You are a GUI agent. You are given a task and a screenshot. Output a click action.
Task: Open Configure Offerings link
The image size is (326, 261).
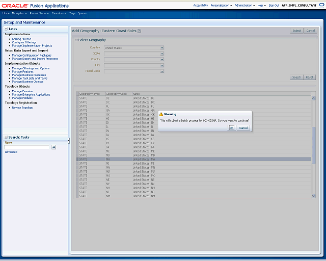click(x=24, y=42)
